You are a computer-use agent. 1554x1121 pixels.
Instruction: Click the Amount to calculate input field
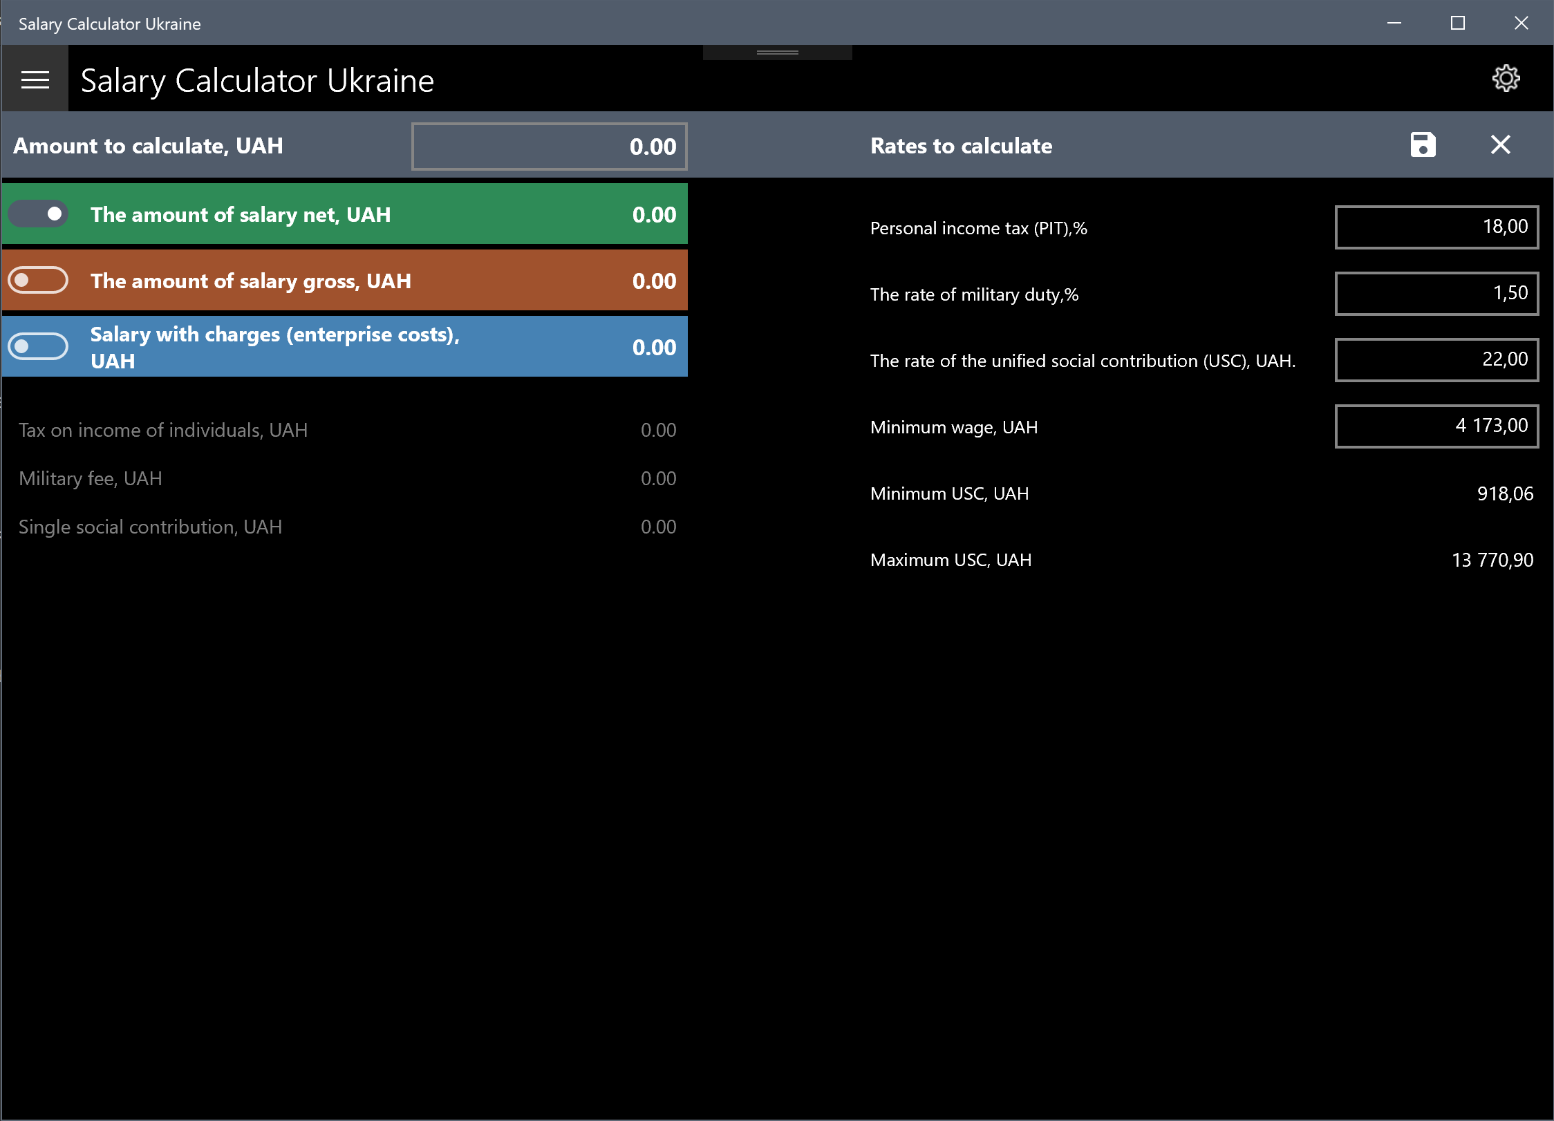tap(549, 147)
